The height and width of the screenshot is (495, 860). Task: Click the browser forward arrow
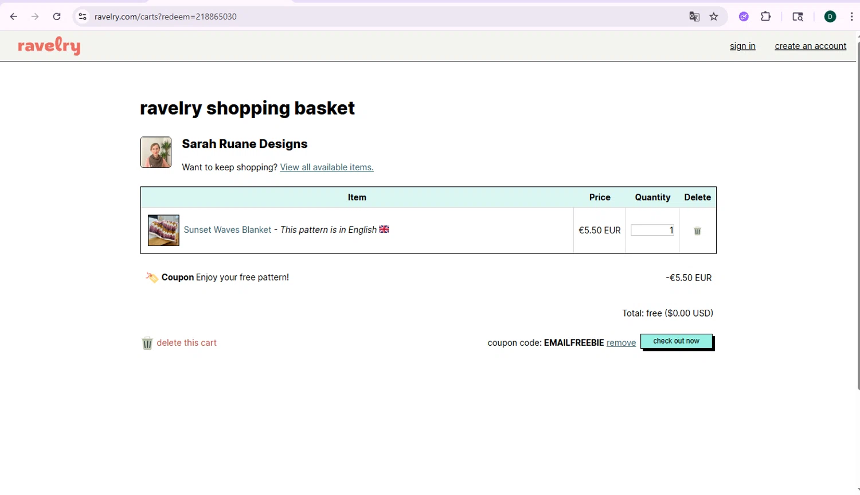pyautogui.click(x=35, y=17)
